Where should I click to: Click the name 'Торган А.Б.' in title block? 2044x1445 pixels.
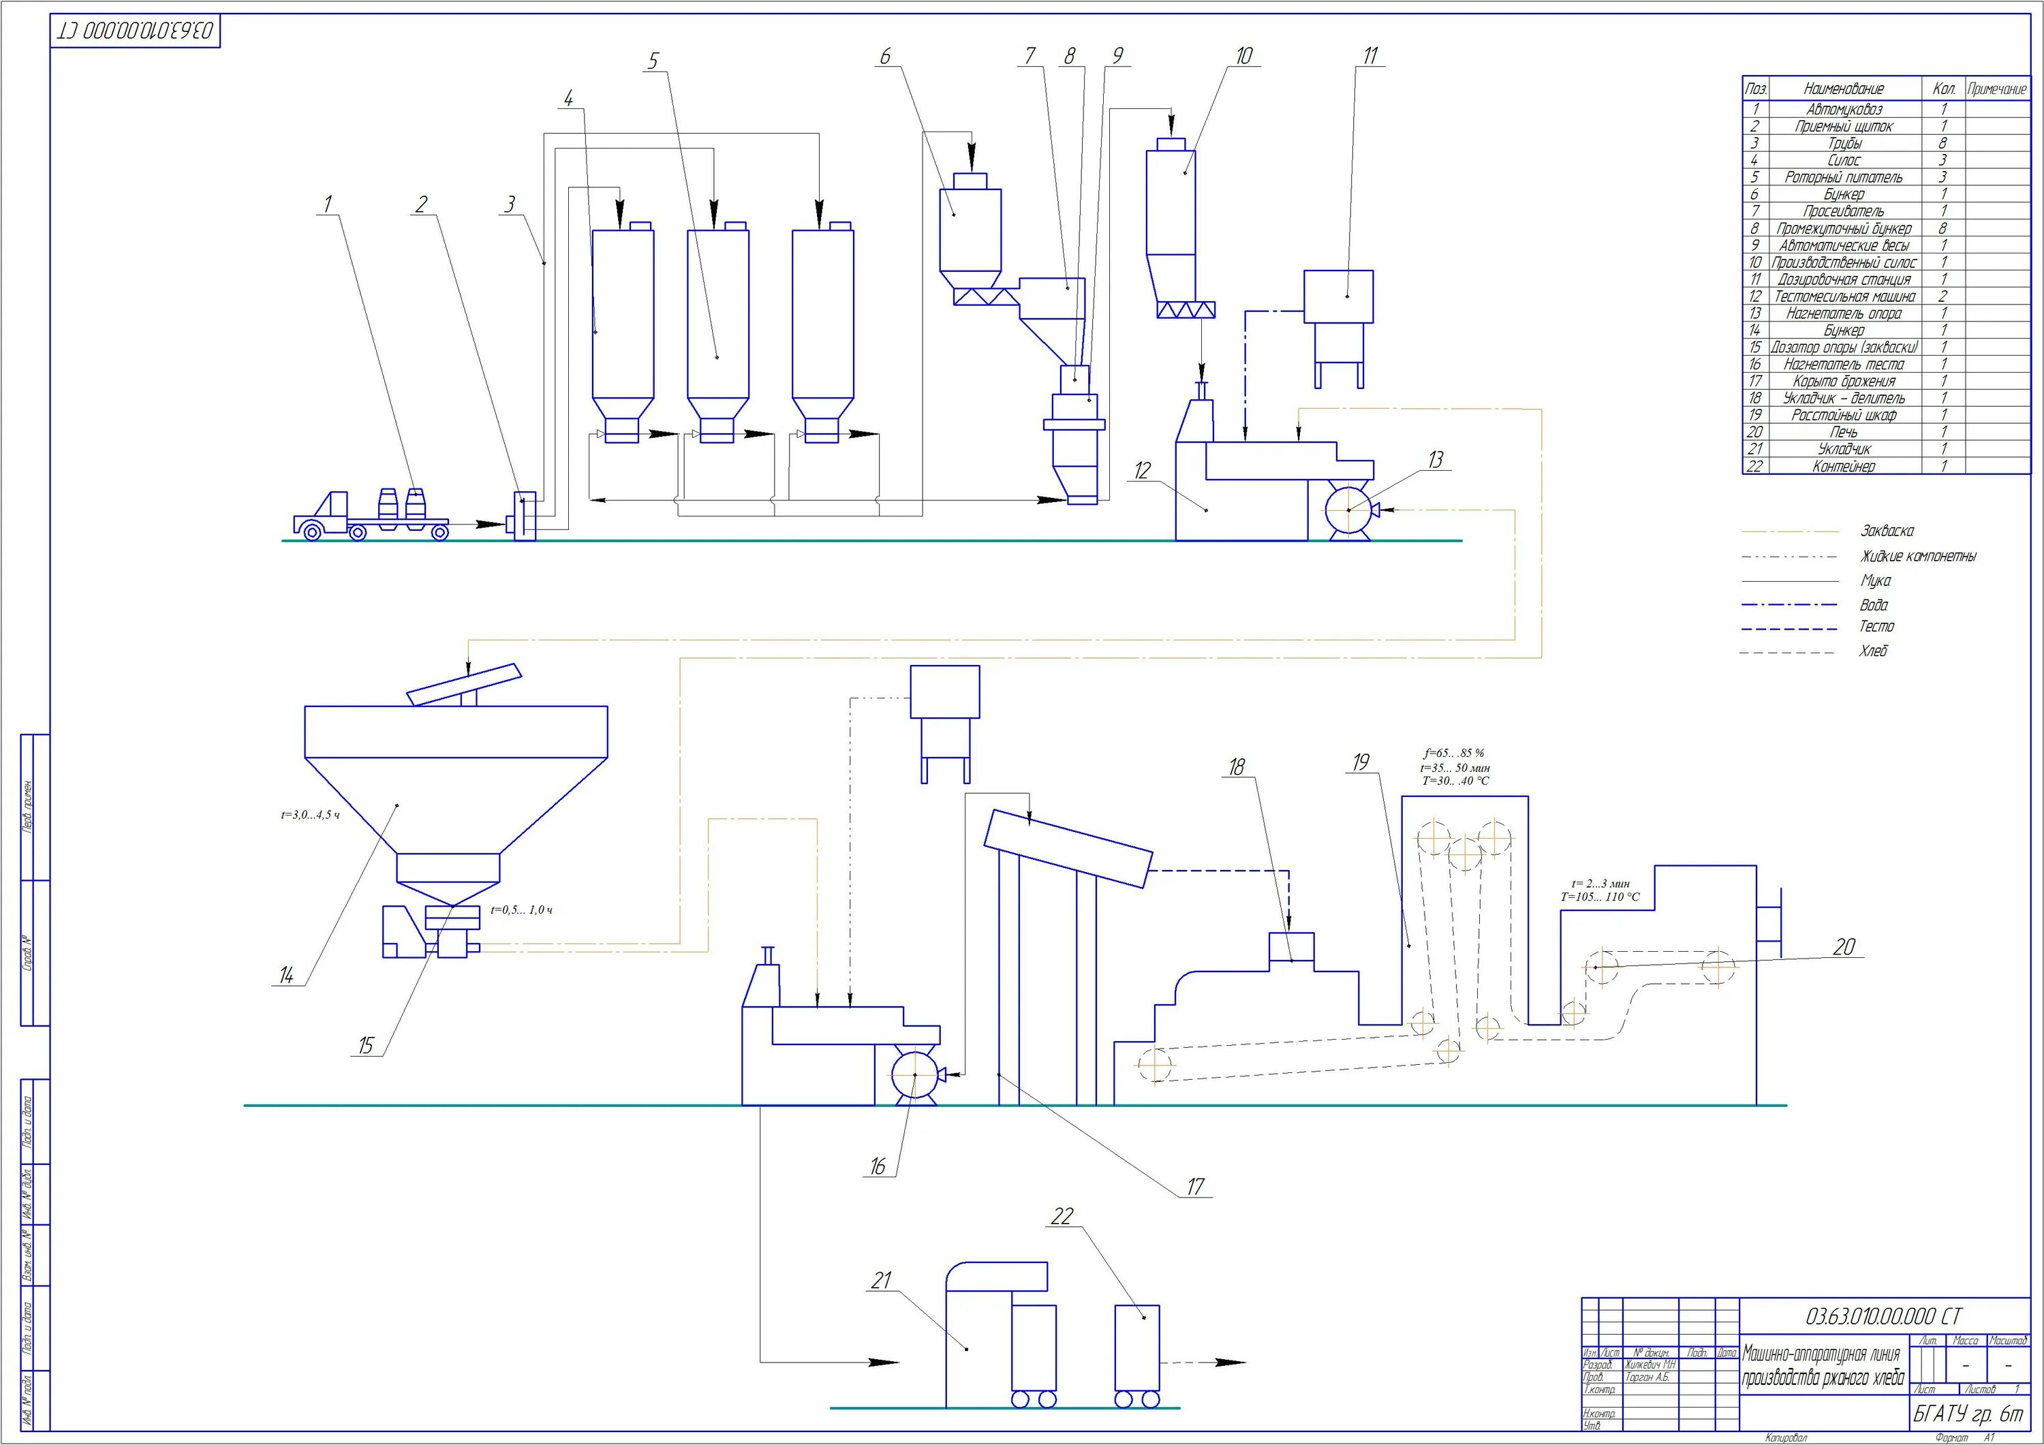(x=1647, y=1376)
